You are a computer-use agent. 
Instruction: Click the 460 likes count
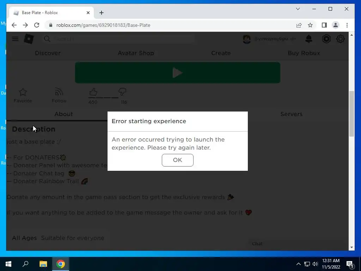click(93, 102)
